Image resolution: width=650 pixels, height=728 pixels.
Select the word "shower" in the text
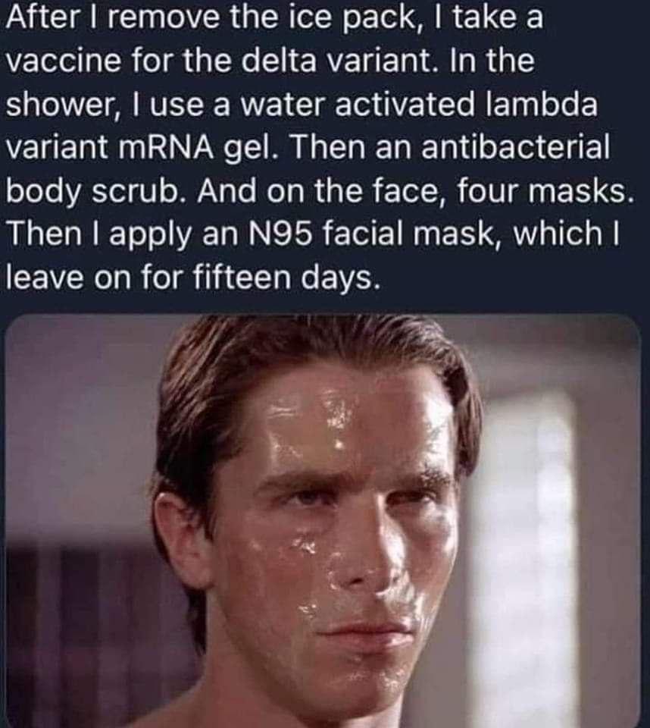tap(59, 104)
